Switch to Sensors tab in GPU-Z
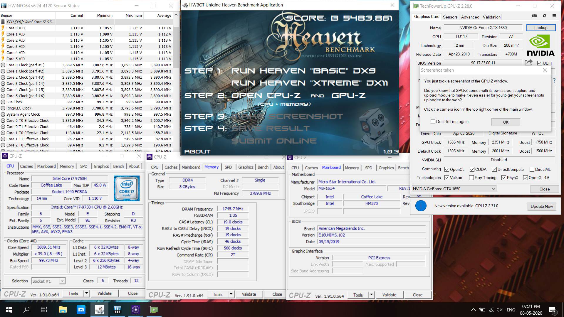Image resolution: width=564 pixels, height=317 pixels. (x=450, y=17)
